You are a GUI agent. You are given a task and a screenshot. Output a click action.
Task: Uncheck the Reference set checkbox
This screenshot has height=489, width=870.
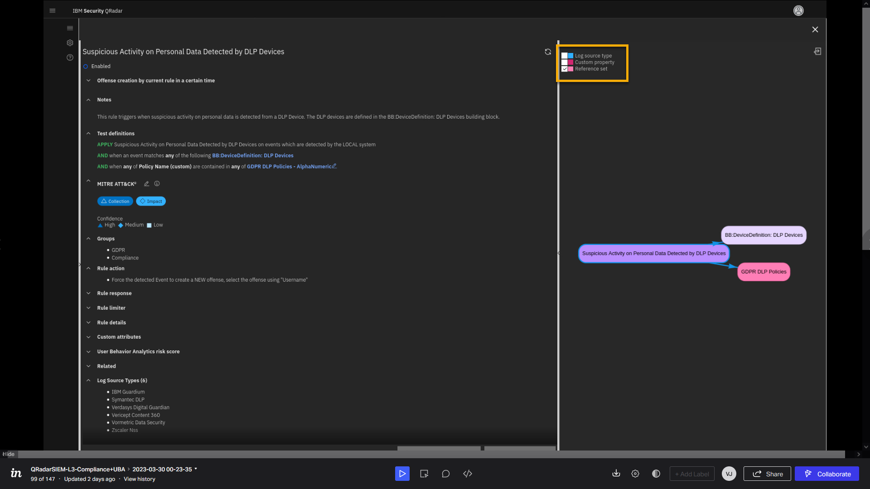[564, 69]
